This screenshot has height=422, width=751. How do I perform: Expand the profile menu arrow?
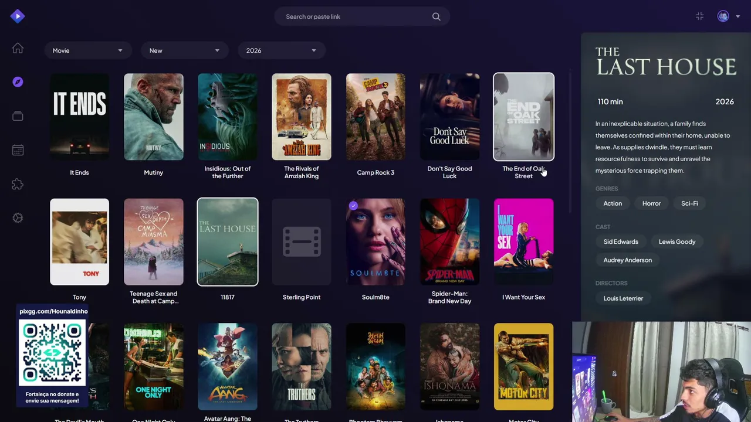pyautogui.click(x=738, y=16)
